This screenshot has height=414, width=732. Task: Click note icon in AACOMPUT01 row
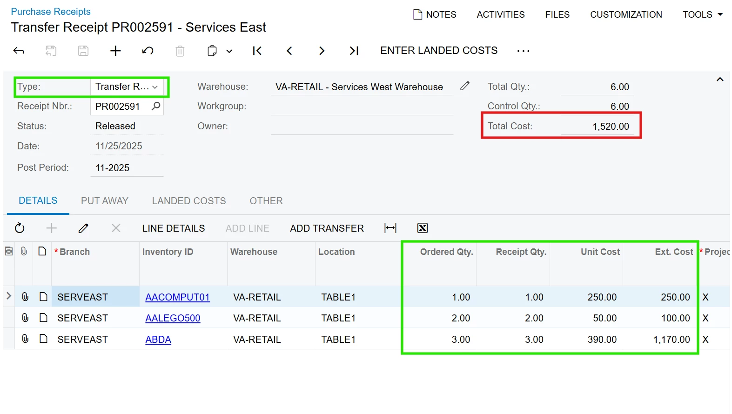[x=43, y=297]
